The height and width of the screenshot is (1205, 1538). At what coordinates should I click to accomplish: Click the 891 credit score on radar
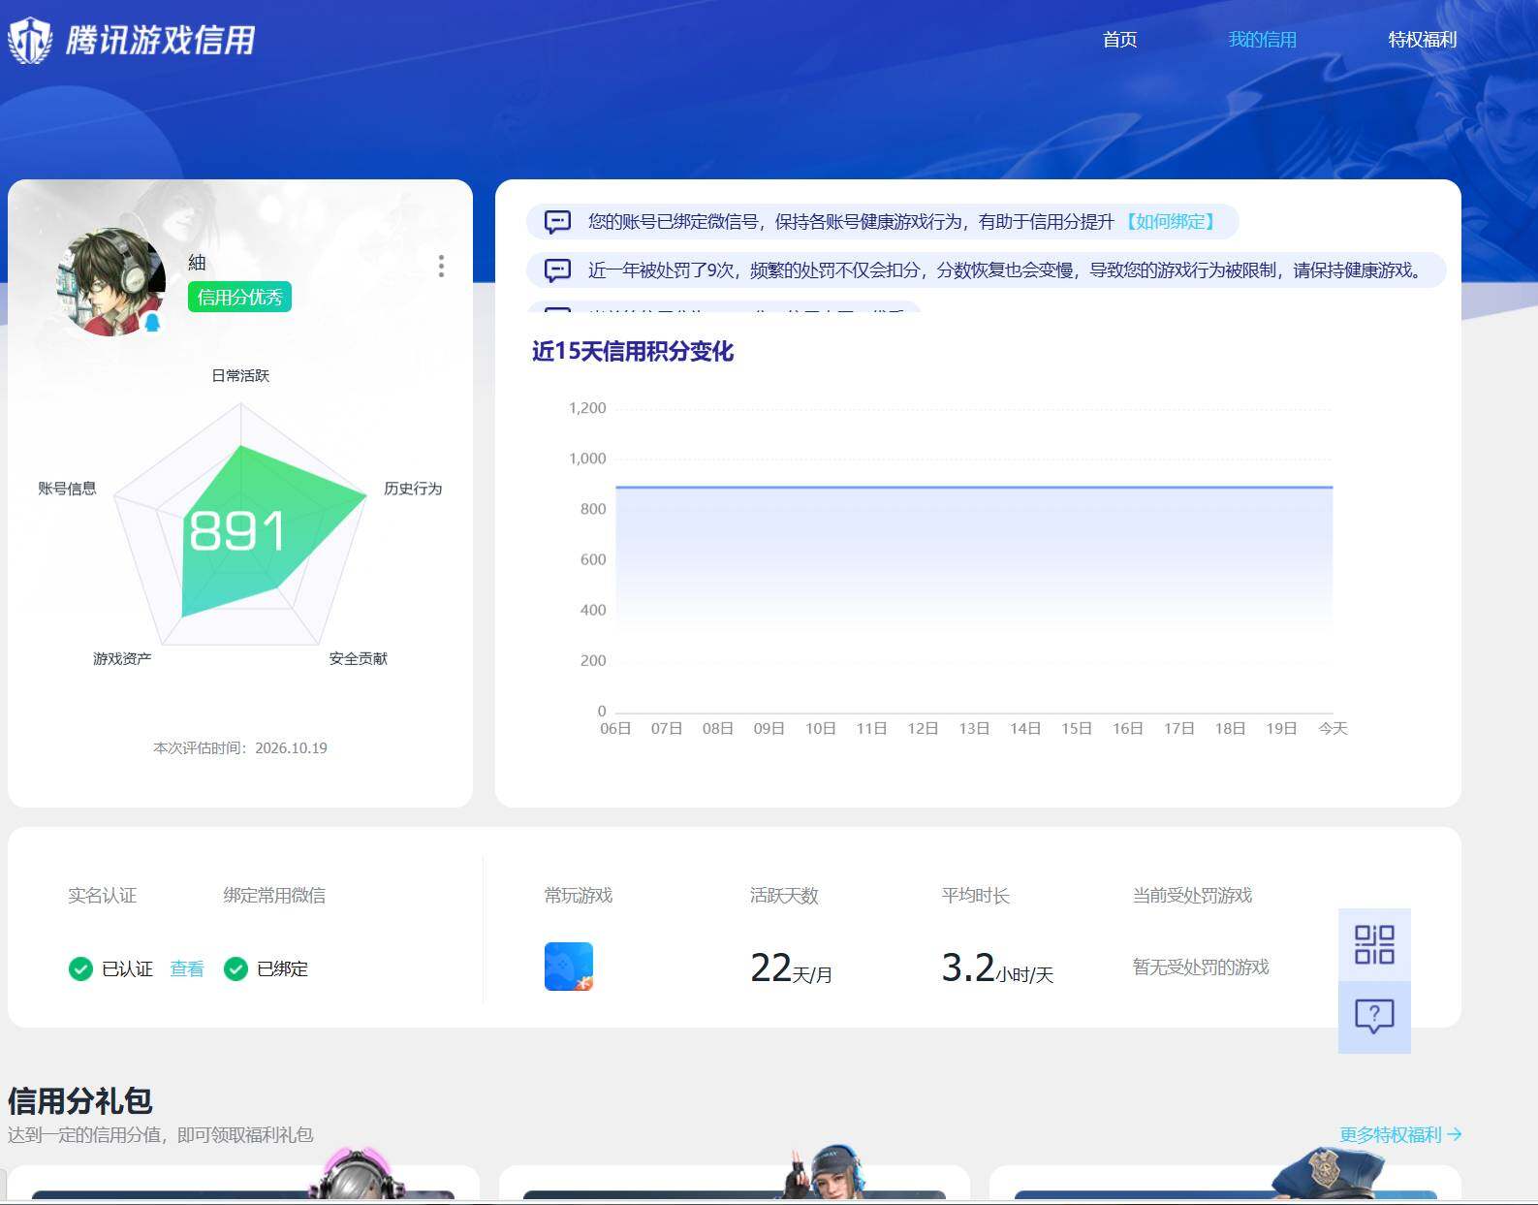(236, 531)
